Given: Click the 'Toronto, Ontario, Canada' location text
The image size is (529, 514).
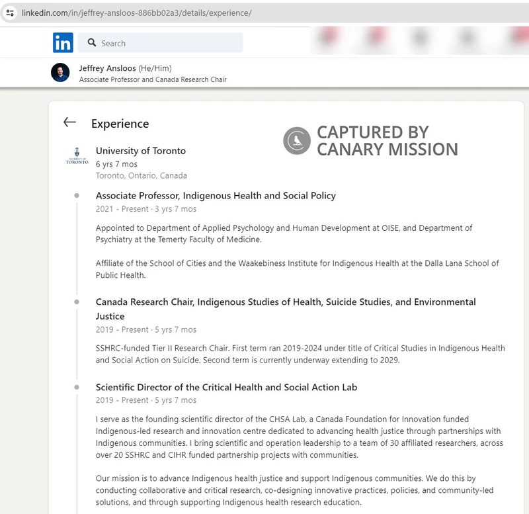Looking at the screenshot, I should tap(142, 175).
